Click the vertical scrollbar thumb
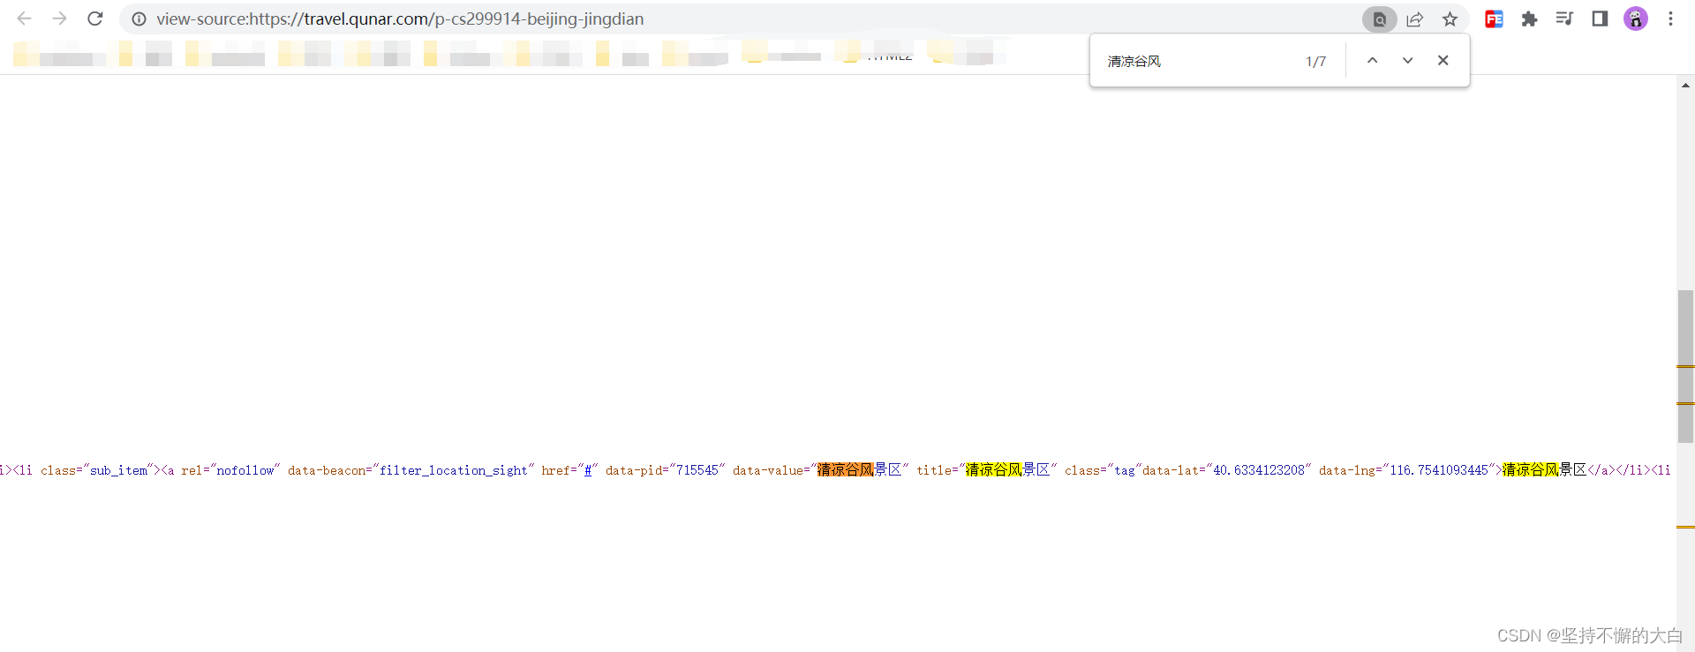 coord(1685,366)
